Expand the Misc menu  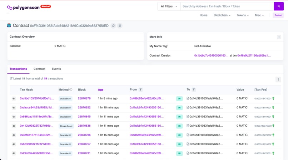point(259,15)
